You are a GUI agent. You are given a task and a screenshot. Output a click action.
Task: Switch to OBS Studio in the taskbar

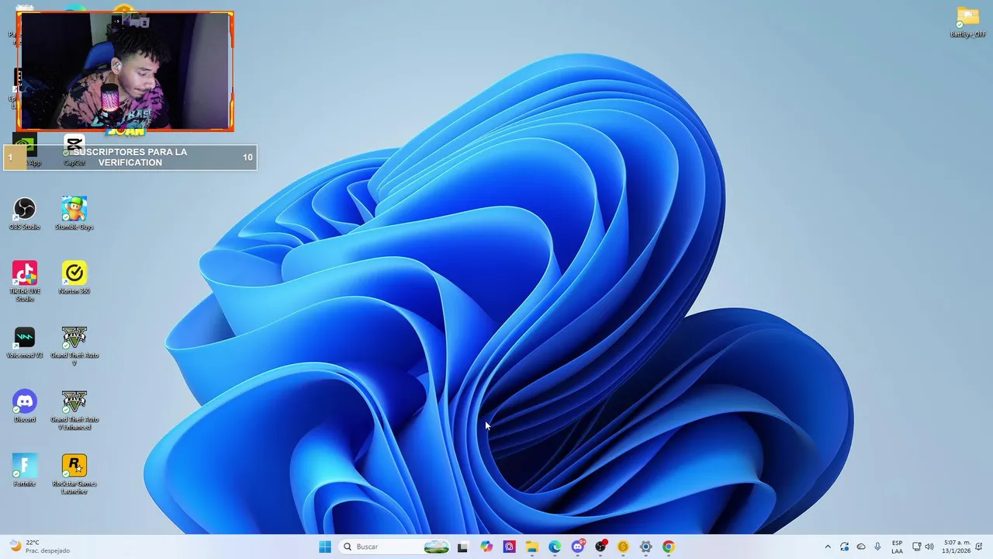pos(600,547)
